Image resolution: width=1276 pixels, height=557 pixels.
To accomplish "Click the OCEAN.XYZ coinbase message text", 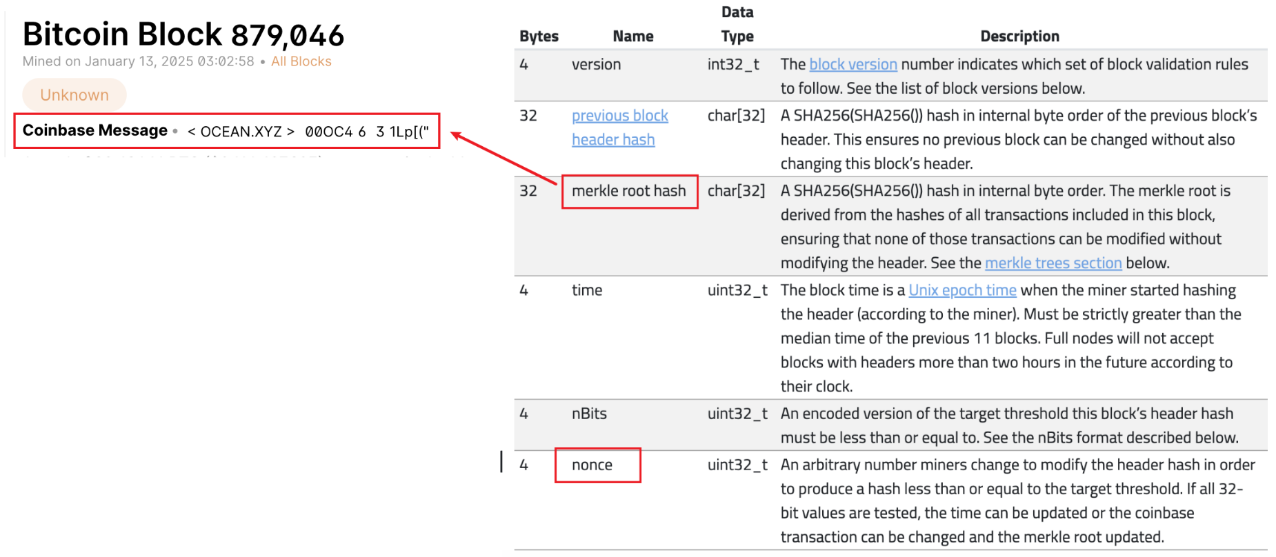I will click(x=241, y=132).
